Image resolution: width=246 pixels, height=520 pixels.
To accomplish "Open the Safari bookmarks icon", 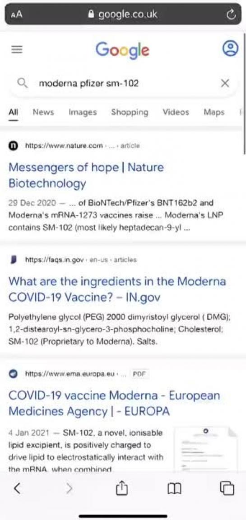I will click(174, 488).
